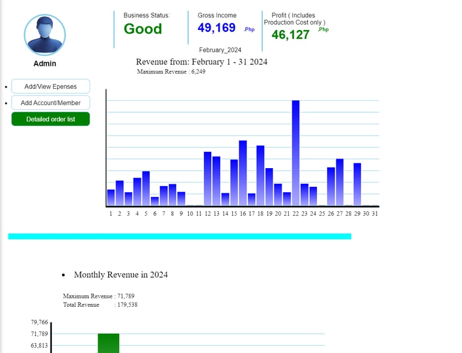Select the revenue bar for day 5
This screenshot has width=462, height=353.
coord(146,189)
